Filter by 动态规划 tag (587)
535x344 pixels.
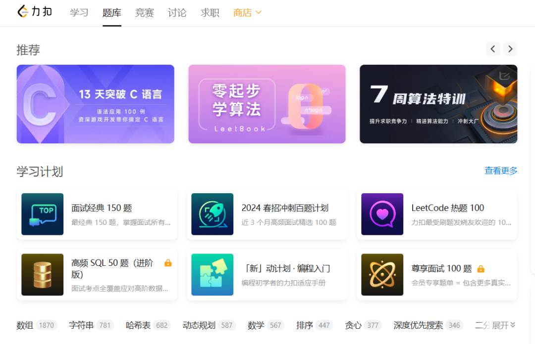click(209, 325)
